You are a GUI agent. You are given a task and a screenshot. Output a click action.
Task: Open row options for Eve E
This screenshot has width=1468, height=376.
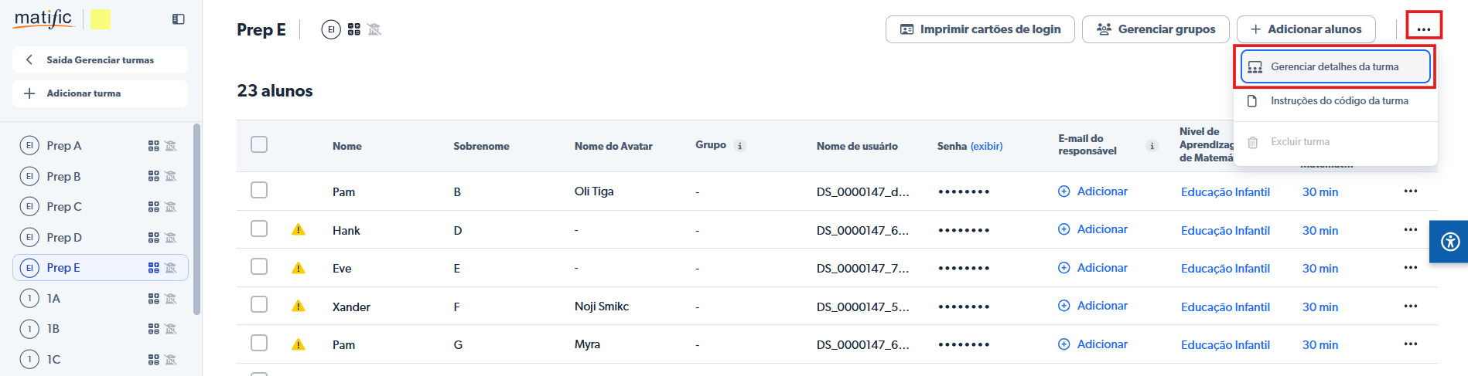tap(1411, 268)
